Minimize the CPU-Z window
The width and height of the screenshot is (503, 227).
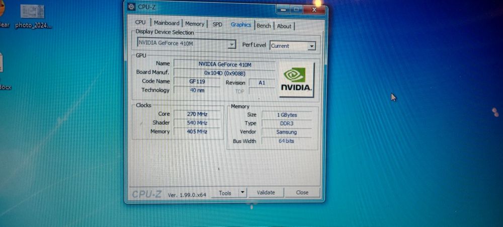coord(284,10)
